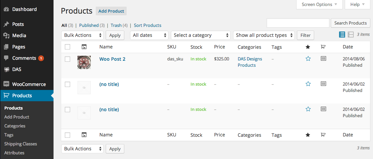Open the bottom Bulk Actions dropdown
The image size is (373, 159).
coord(82,149)
